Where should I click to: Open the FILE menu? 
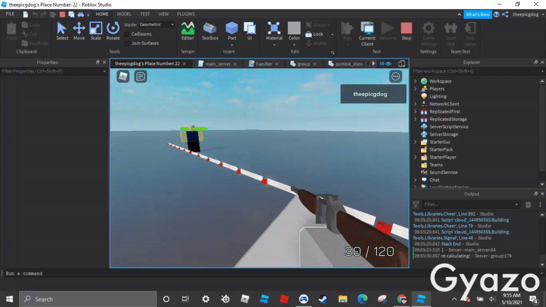click(10, 14)
